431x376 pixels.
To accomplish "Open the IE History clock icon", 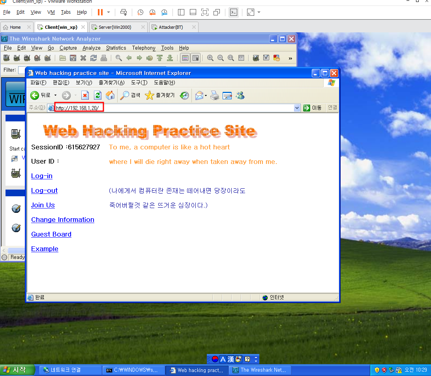I will click(x=184, y=95).
